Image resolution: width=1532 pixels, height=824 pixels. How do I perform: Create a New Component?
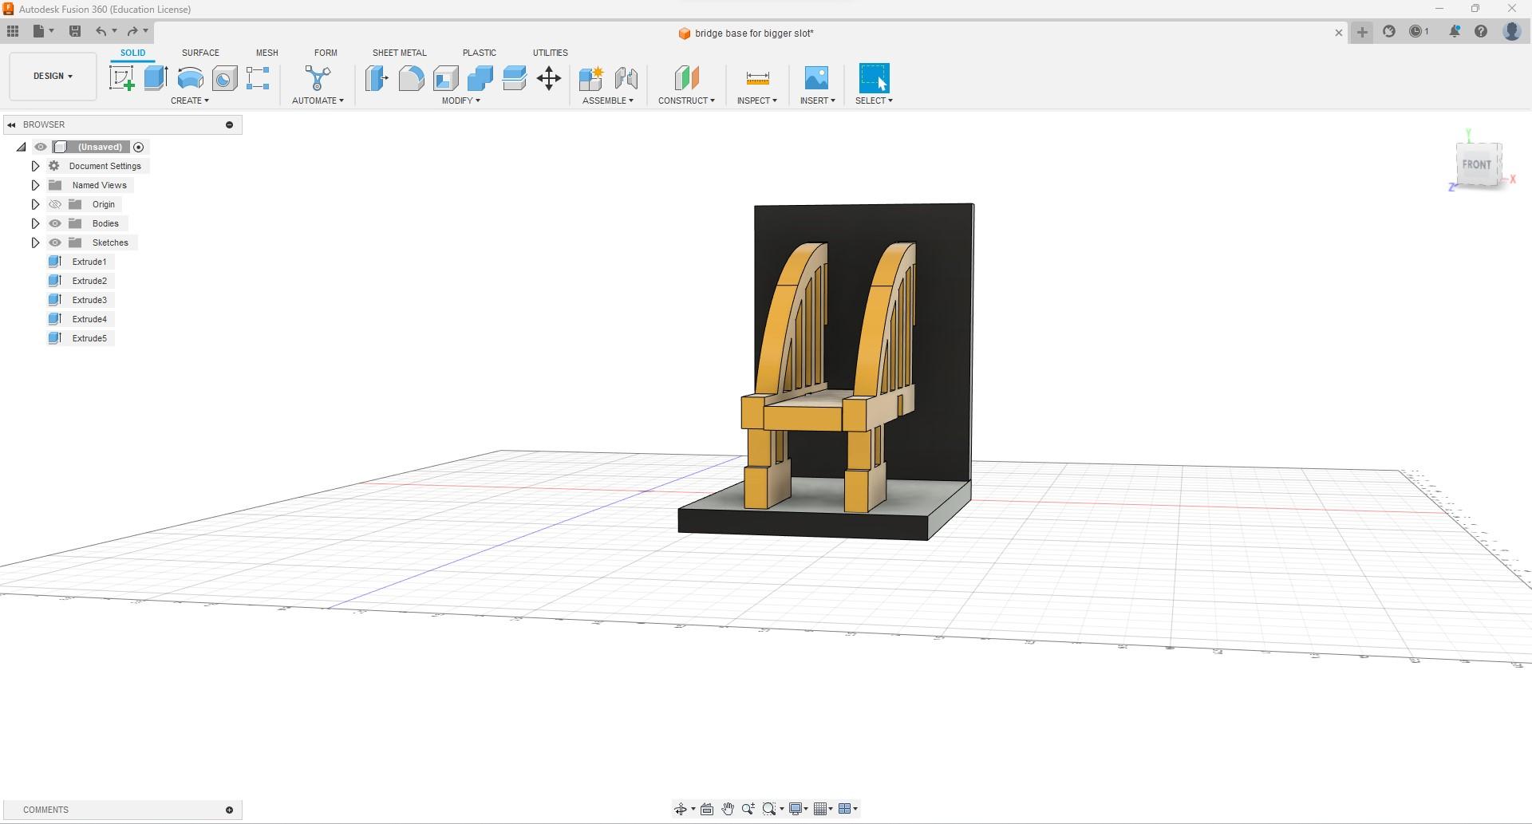click(x=591, y=78)
